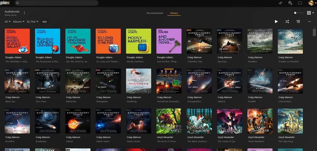Image resolution: width=317 pixels, height=151 pixels.
Task: Open The Castle of Llyr cover
Action: pos(230,121)
